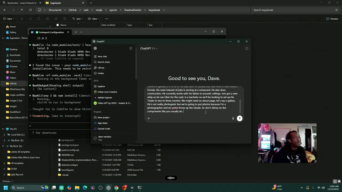Switch to large thumbnails view icon
342x192 pixels.
(x=339, y=182)
